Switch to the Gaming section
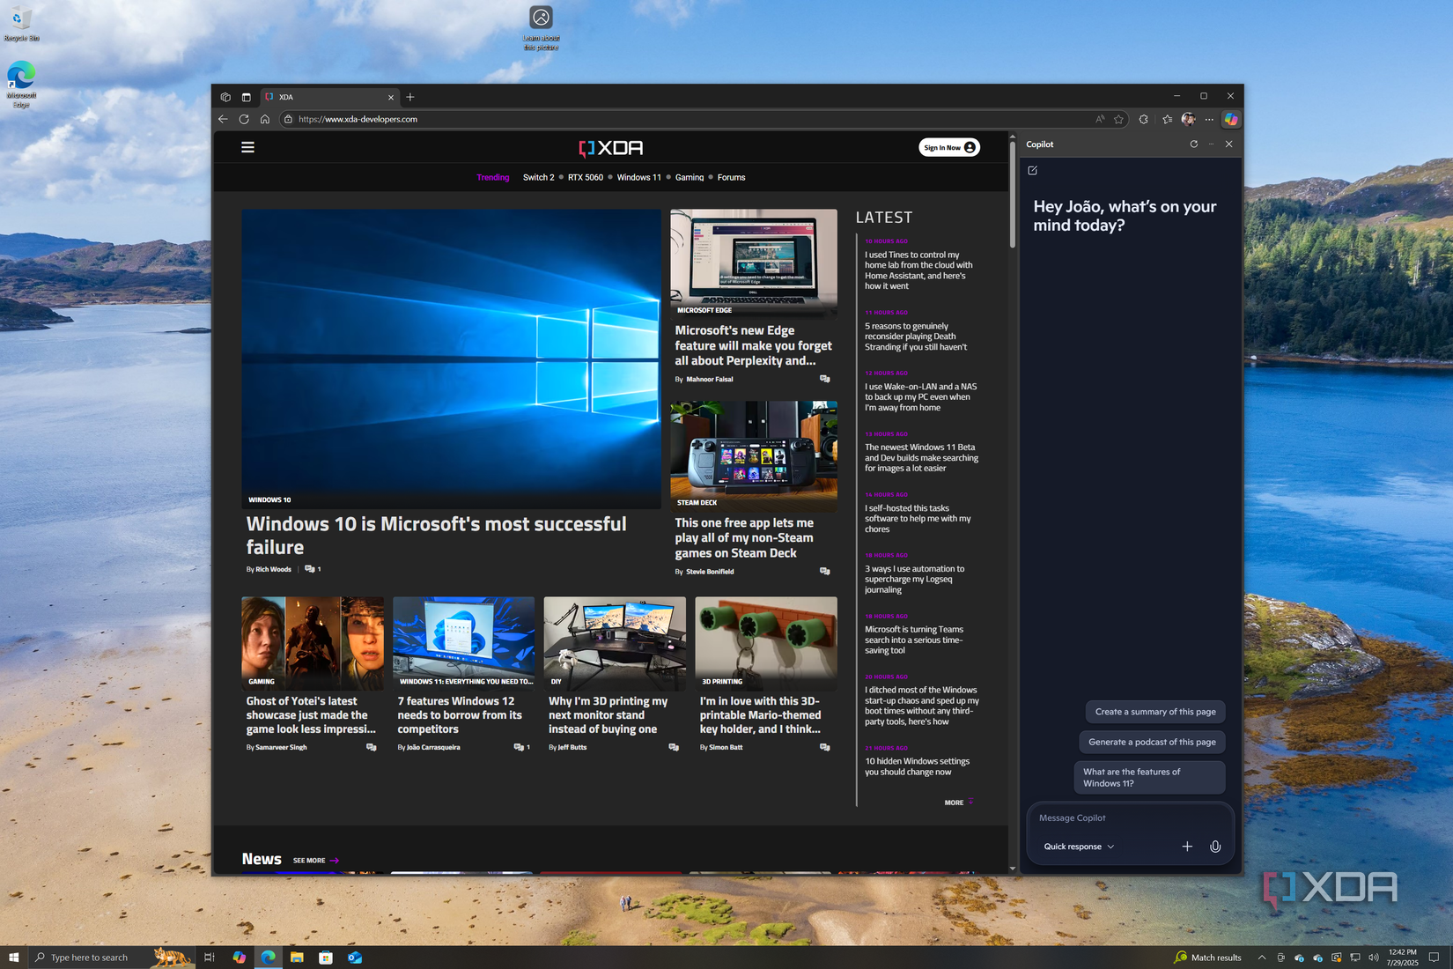 pos(690,177)
